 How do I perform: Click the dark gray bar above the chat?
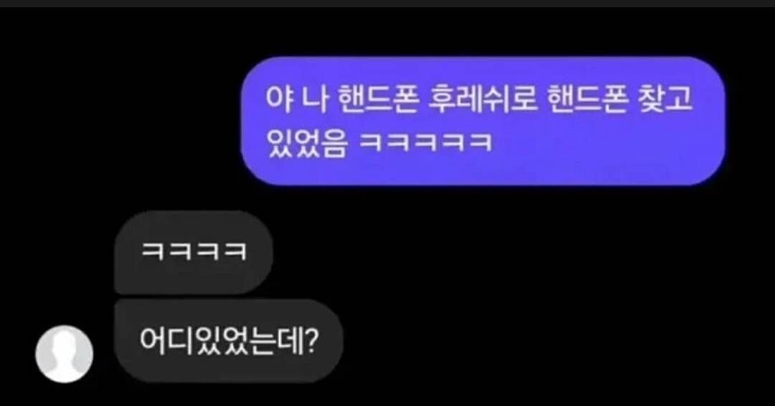point(387,4)
